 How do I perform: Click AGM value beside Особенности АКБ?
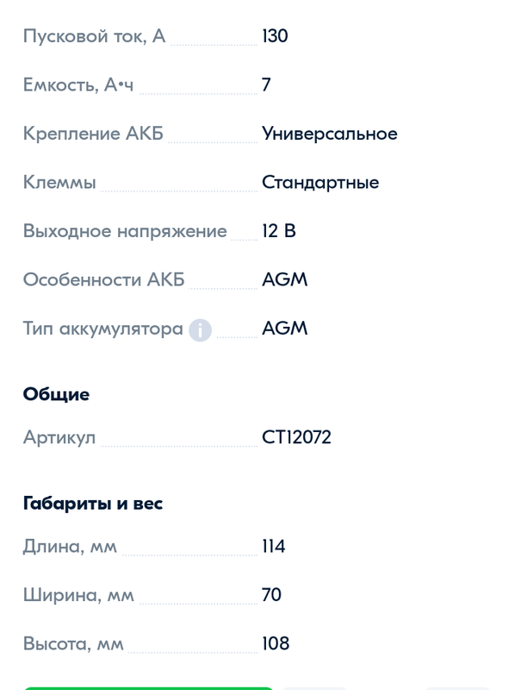tap(285, 279)
